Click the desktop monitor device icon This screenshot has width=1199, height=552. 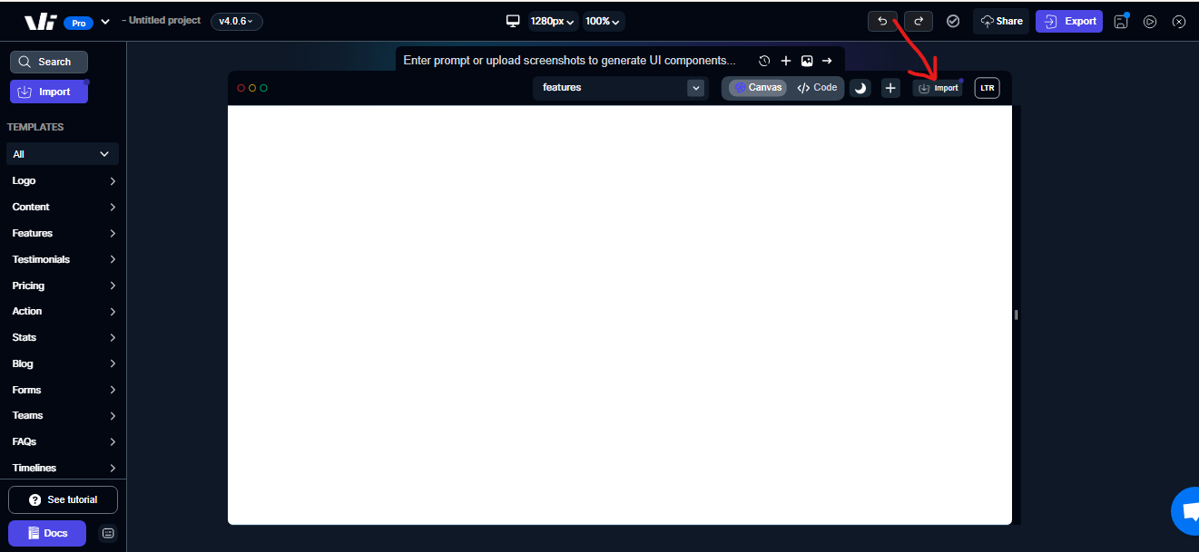(513, 21)
